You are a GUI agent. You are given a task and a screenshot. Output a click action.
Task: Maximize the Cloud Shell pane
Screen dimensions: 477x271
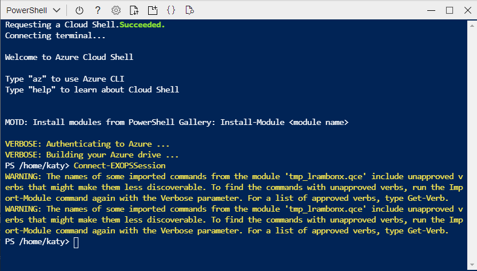(x=450, y=10)
